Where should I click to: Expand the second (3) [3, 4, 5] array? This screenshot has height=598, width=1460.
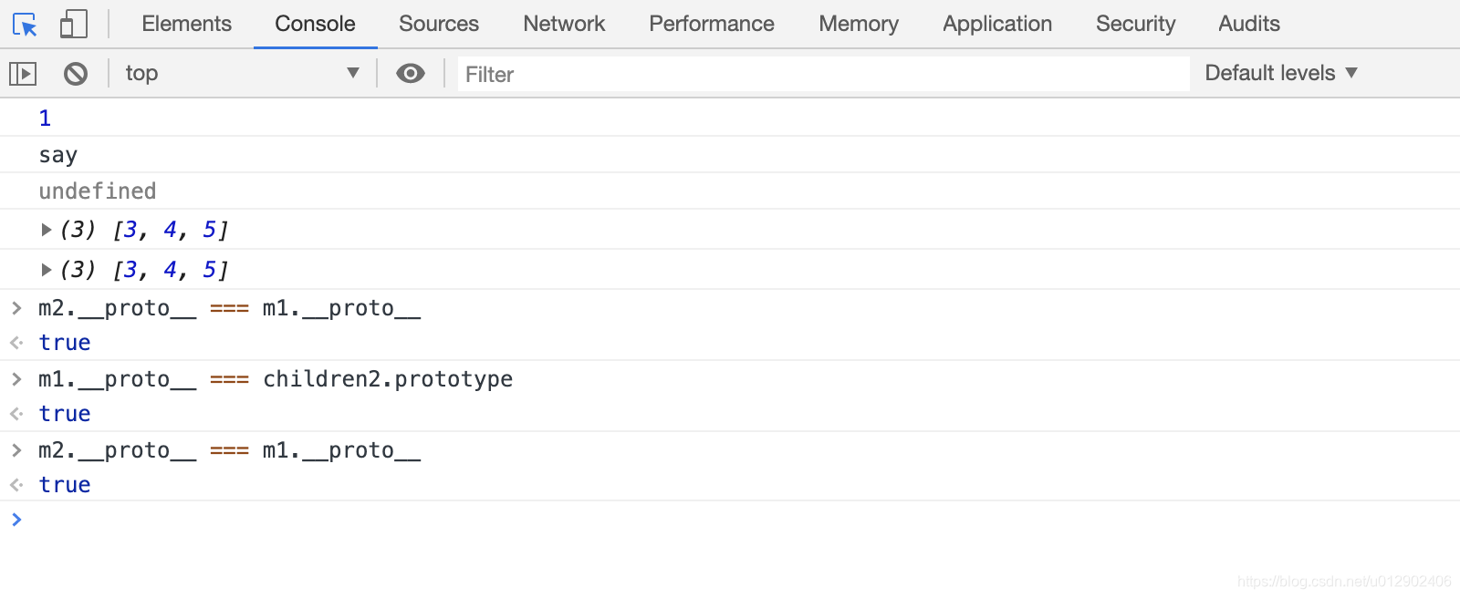pyautogui.click(x=47, y=270)
